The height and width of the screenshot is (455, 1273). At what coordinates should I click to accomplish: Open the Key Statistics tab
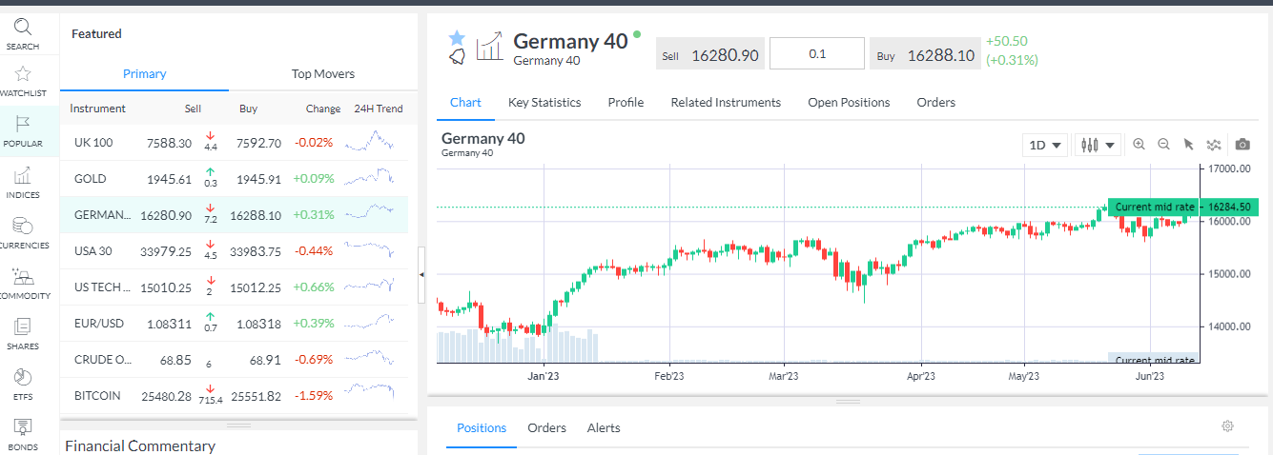pos(544,102)
